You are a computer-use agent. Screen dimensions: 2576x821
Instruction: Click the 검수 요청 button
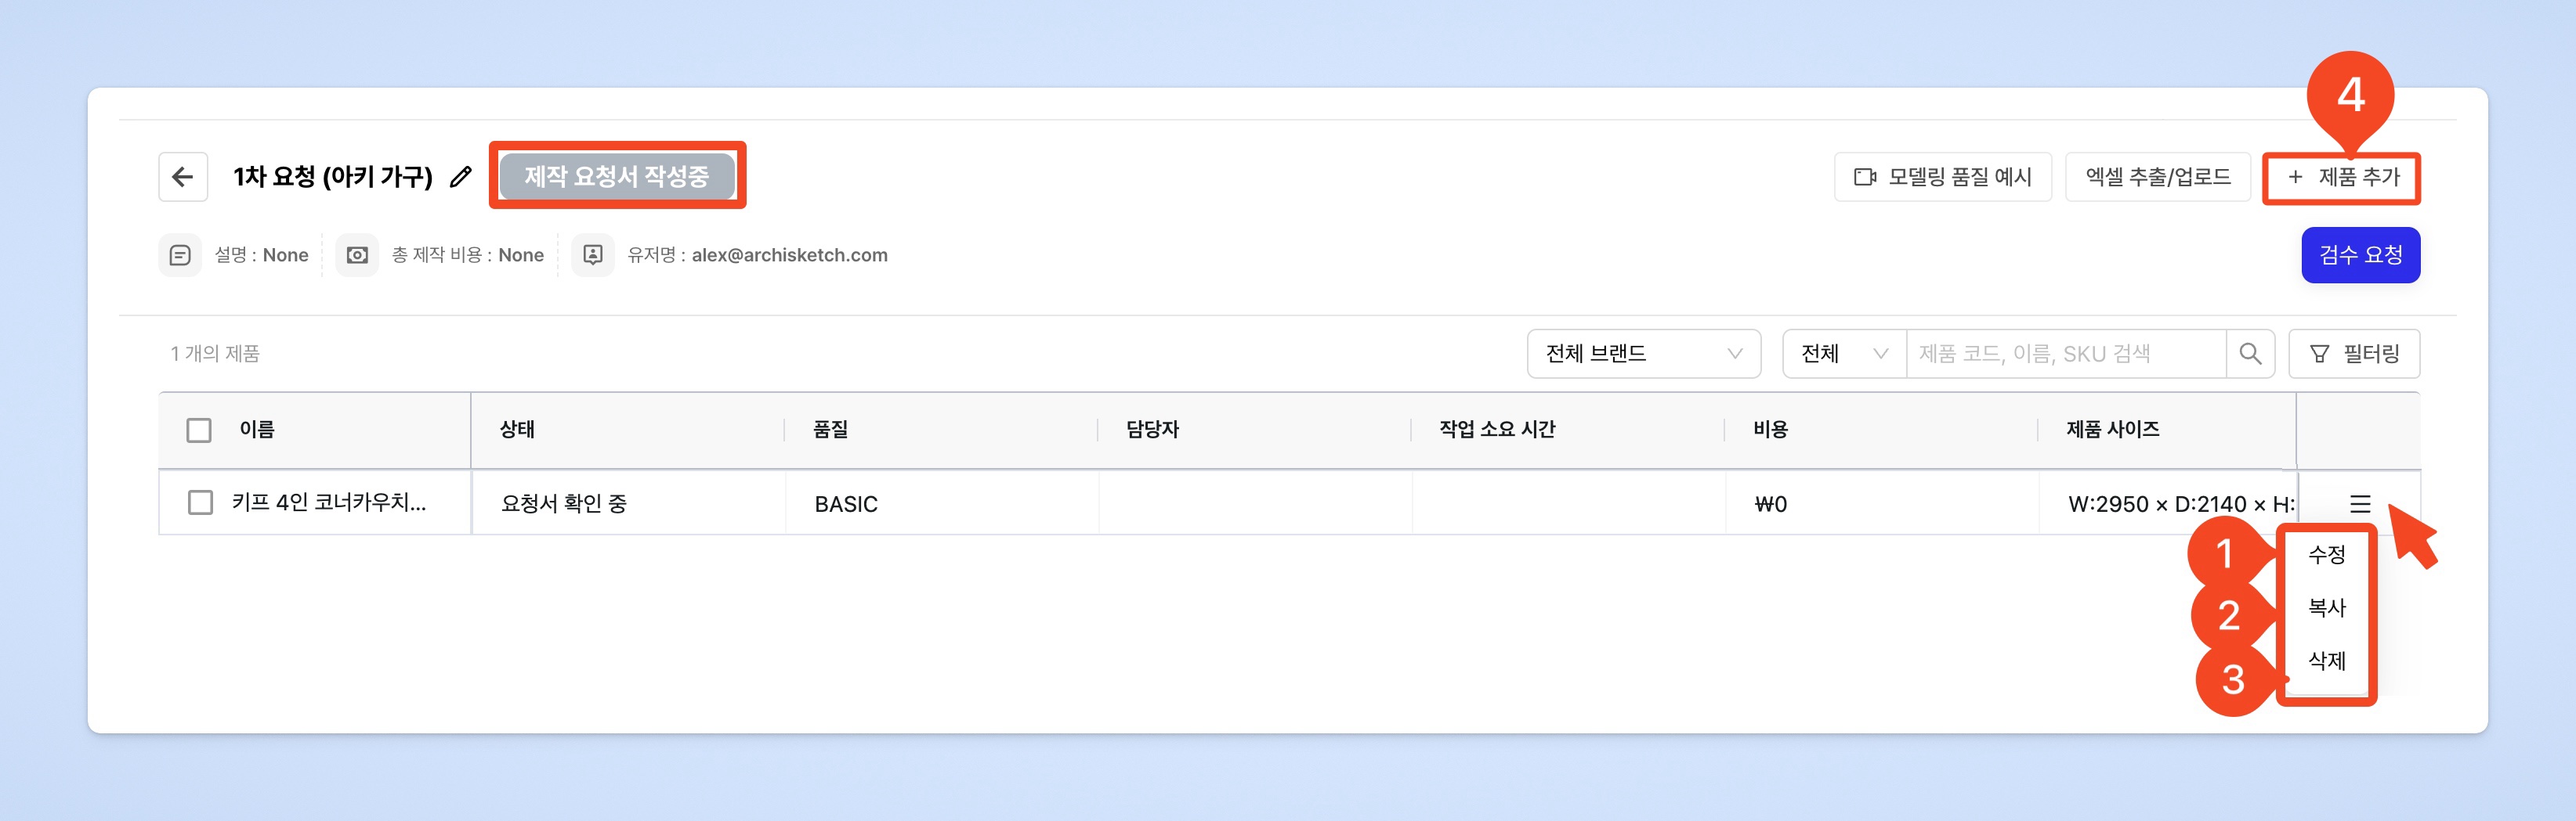tap(2360, 256)
